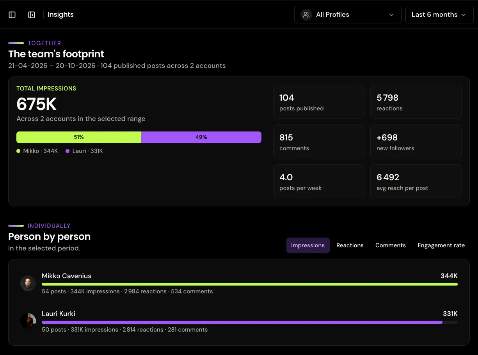
Task: Click Mikko's 54 posts stats line
Action: click(x=127, y=291)
